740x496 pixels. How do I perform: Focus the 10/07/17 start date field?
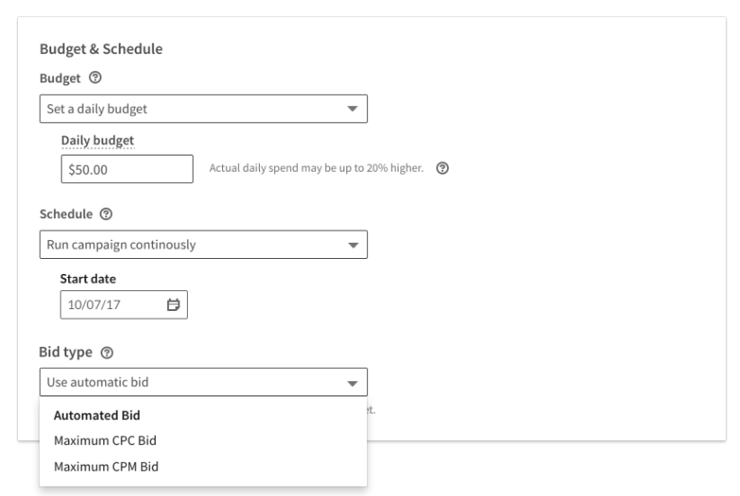click(x=109, y=305)
